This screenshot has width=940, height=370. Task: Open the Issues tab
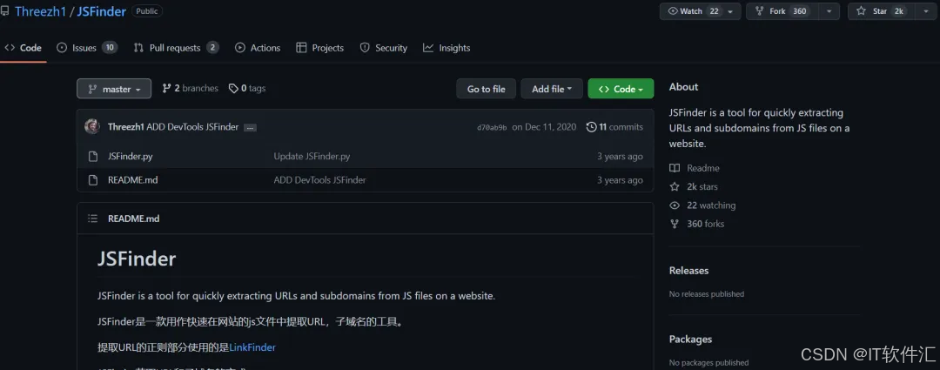coord(87,48)
